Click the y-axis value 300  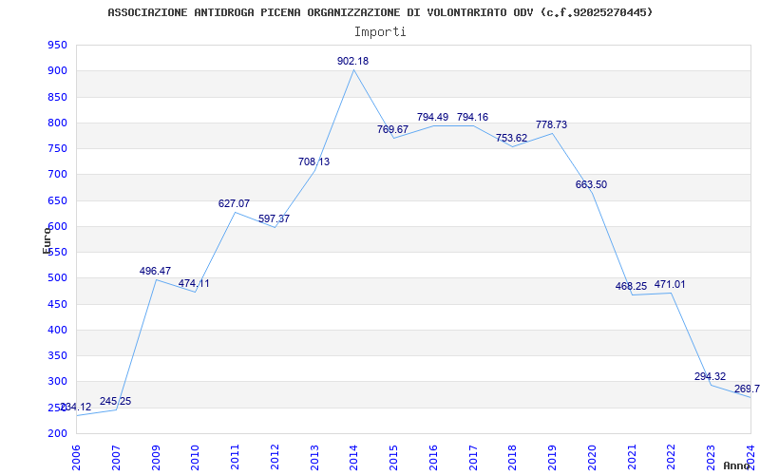pos(57,382)
